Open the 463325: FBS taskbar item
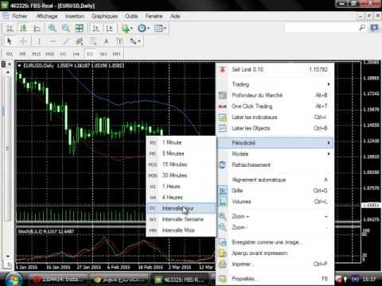Image resolution: width=382 pixels, height=286 pixels. tap(181, 280)
